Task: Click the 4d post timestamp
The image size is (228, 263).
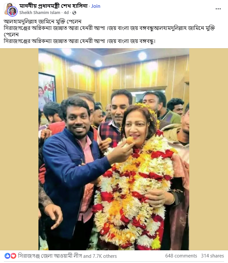Action: [66, 13]
